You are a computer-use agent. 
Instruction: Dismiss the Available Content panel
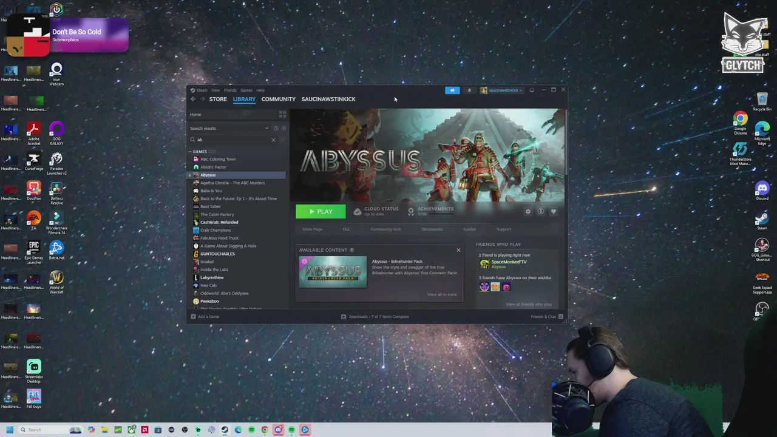point(458,250)
